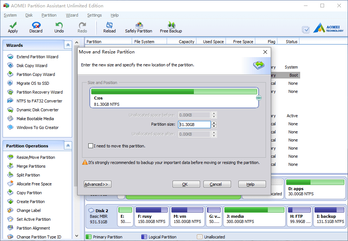Click the checkbox icon beside AOMEI logo
The height and width of the screenshot is (241, 348).
(306, 29)
